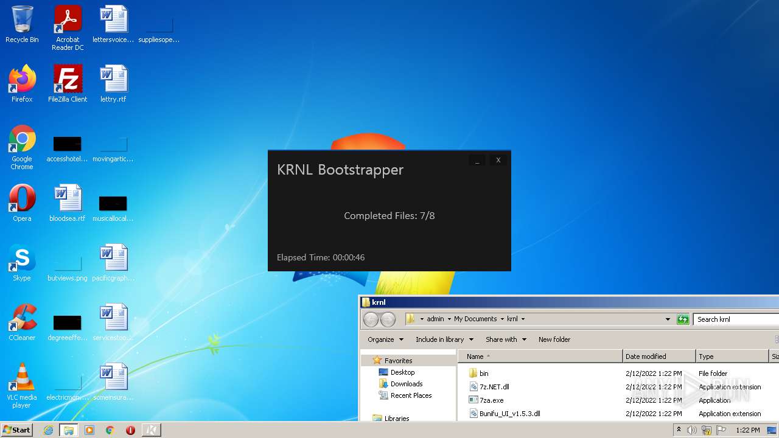779x438 pixels.
Task: Click the My Documents breadcrumb
Action: click(x=475, y=319)
